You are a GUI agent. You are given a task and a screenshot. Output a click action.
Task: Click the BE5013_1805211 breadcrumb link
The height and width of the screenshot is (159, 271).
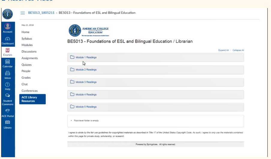pyautogui.click(x=41, y=13)
